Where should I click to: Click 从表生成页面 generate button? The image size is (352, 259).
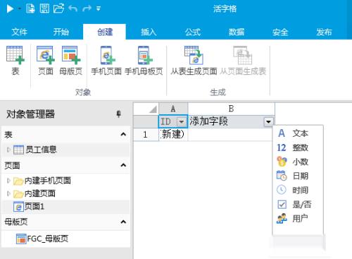(194, 61)
